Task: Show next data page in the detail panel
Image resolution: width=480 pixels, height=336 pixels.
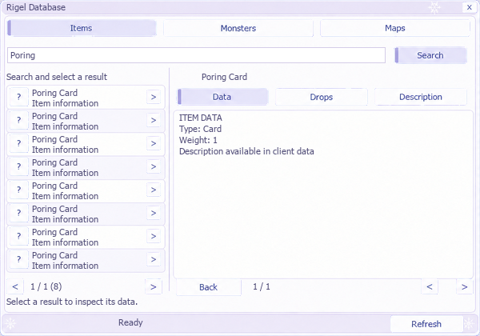Action: point(464,286)
